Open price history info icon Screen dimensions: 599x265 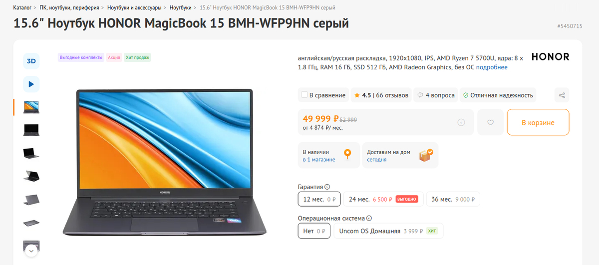[x=461, y=122]
